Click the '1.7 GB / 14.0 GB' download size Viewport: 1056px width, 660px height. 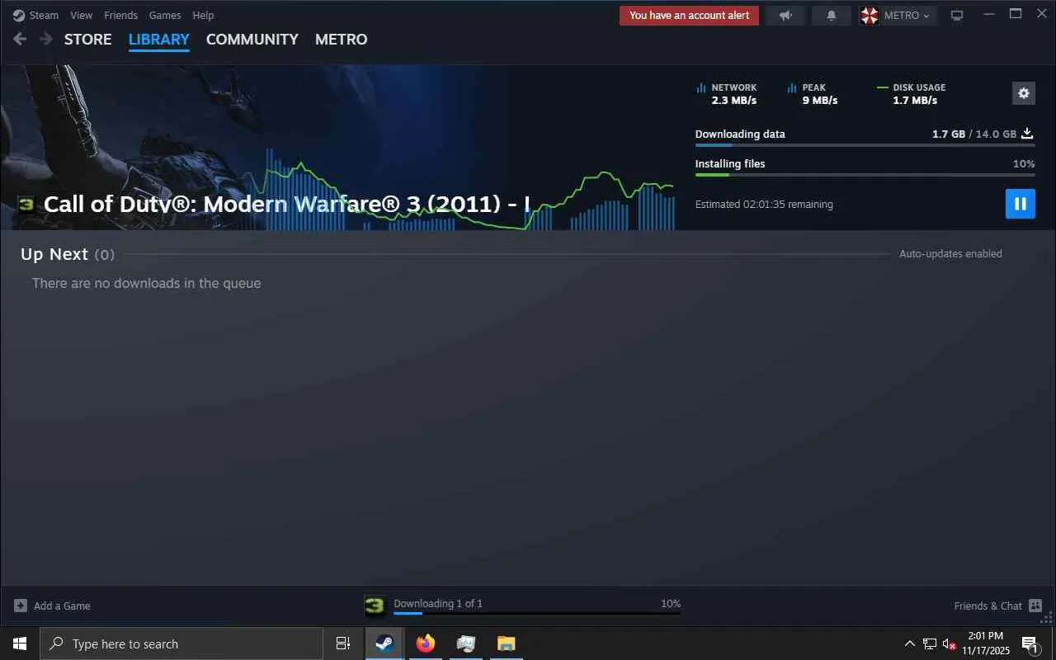974,134
